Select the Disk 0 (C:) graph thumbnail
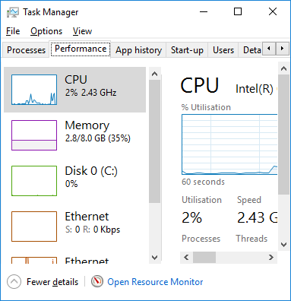The height and width of the screenshot is (301, 291). pyautogui.click(x=34, y=181)
